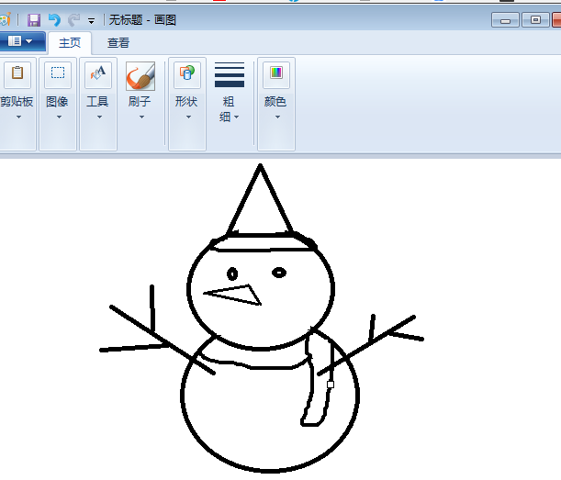Undo the last action
This screenshot has height=480, width=561.
tap(54, 20)
